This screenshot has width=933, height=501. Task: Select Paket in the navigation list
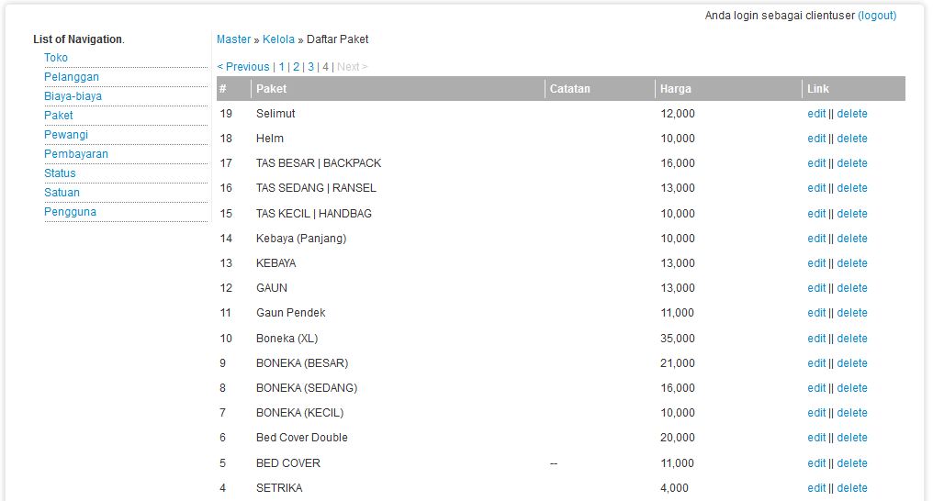click(59, 116)
